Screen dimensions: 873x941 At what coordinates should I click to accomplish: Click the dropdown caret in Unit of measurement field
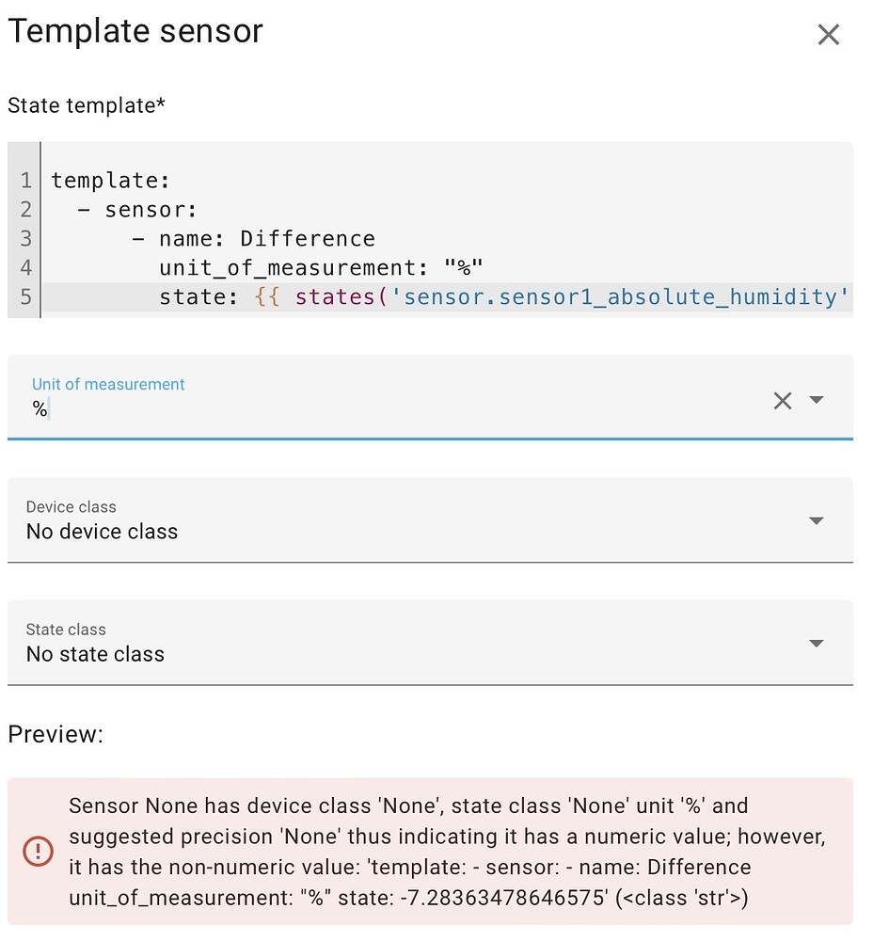(817, 401)
